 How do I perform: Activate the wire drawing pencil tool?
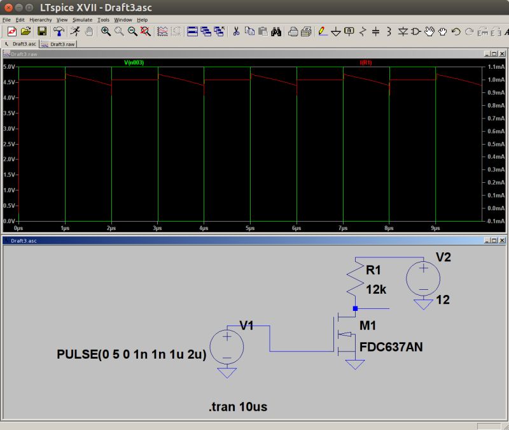click(321, 30)
